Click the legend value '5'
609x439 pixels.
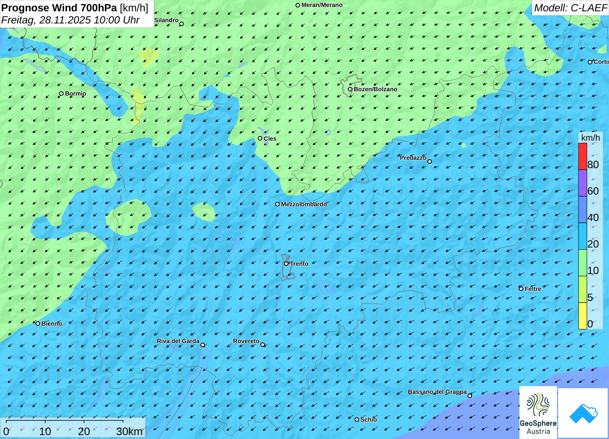[590, 297]
